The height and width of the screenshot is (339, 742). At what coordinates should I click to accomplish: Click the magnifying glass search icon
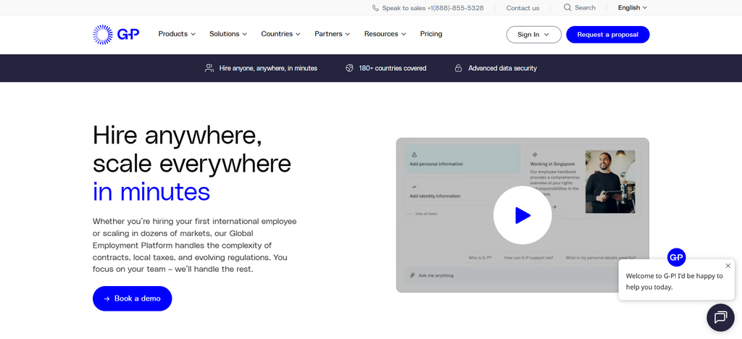[x=567, y=7]
